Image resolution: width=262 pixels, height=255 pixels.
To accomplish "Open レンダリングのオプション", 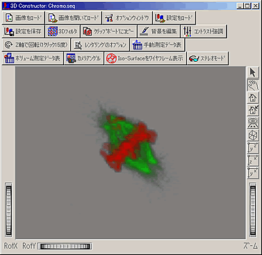I will click(x=100, y=44).
